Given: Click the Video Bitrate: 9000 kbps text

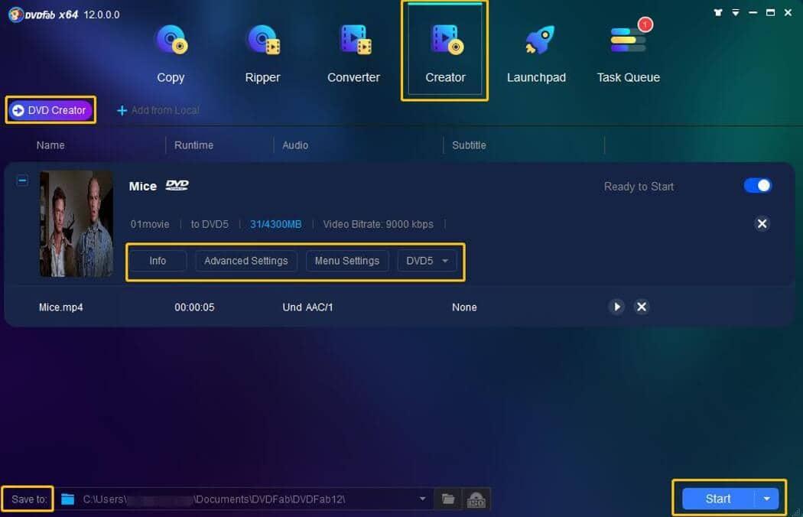Looking at the screenshot, I should pos(378,224).
